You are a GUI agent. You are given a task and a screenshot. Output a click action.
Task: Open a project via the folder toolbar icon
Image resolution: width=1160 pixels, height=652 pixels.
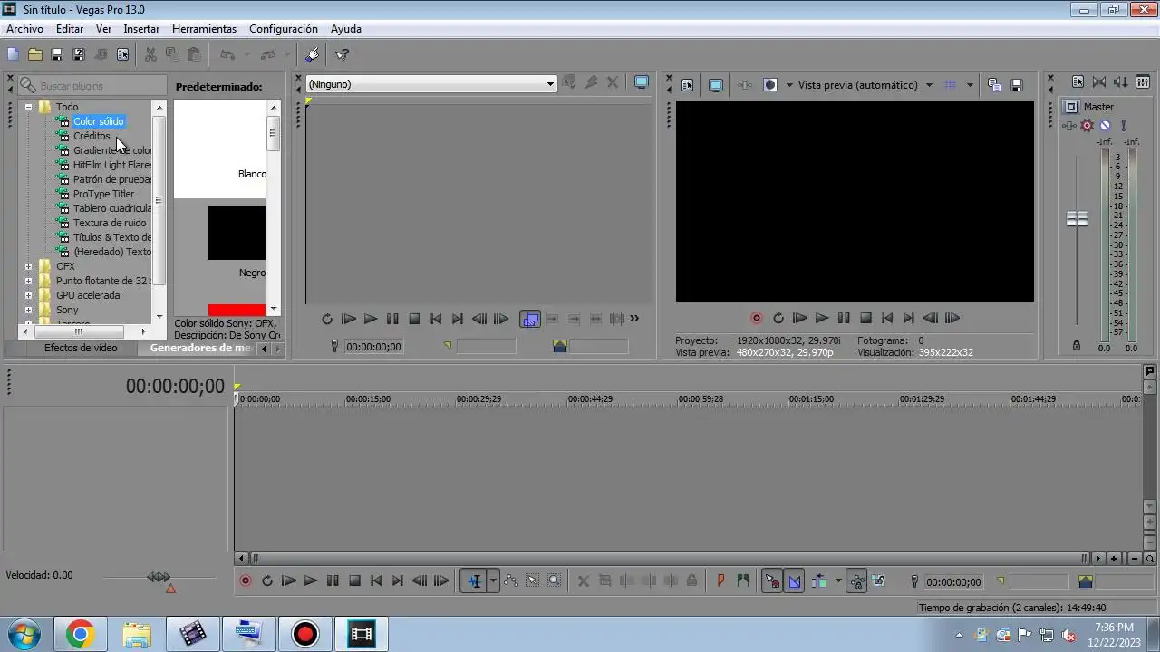click(x=35, y=54)
